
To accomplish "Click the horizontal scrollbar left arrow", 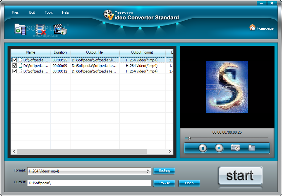I will [14, 151].
